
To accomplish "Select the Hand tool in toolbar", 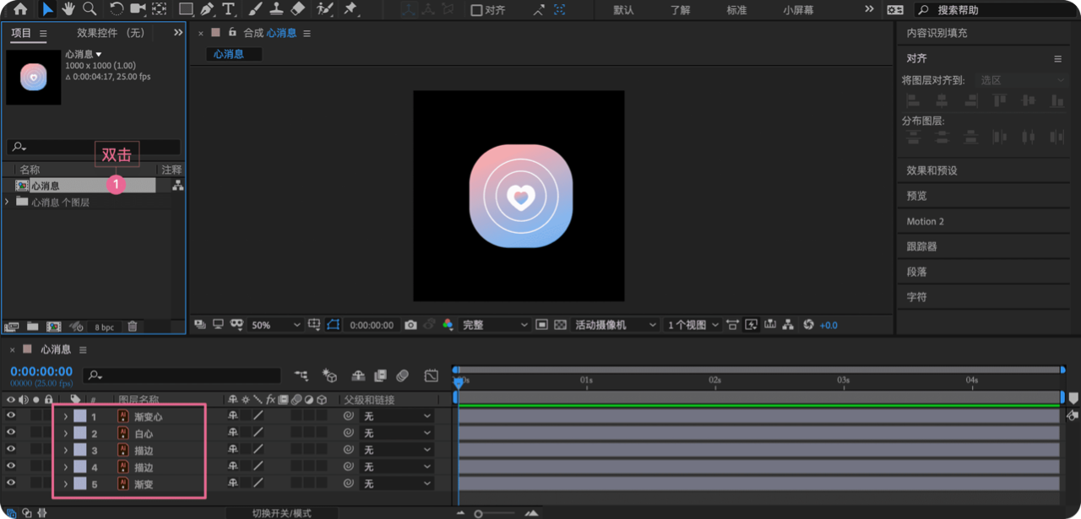I will click(x=68, y=9).
